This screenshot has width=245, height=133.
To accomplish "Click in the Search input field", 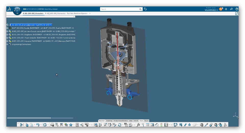I will [119, 9].
